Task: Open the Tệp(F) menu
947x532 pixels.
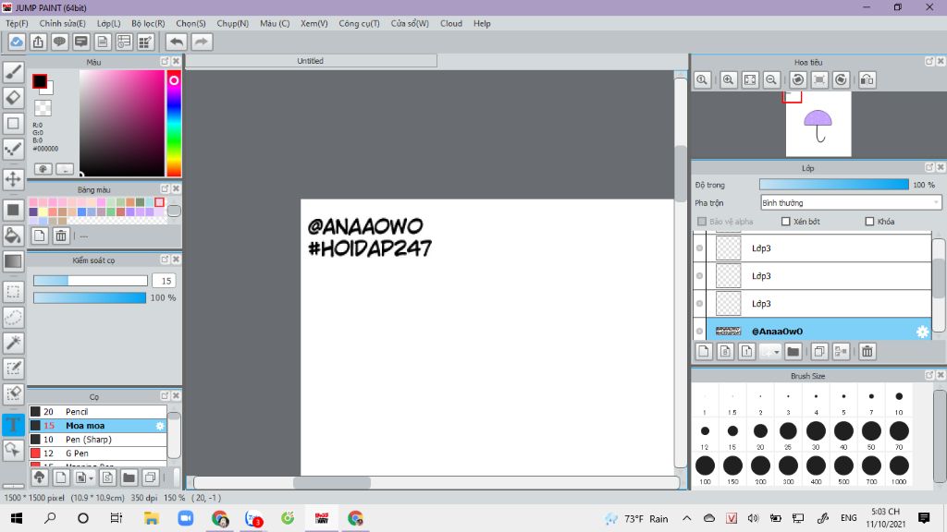Action: click(x=17, y=23)
